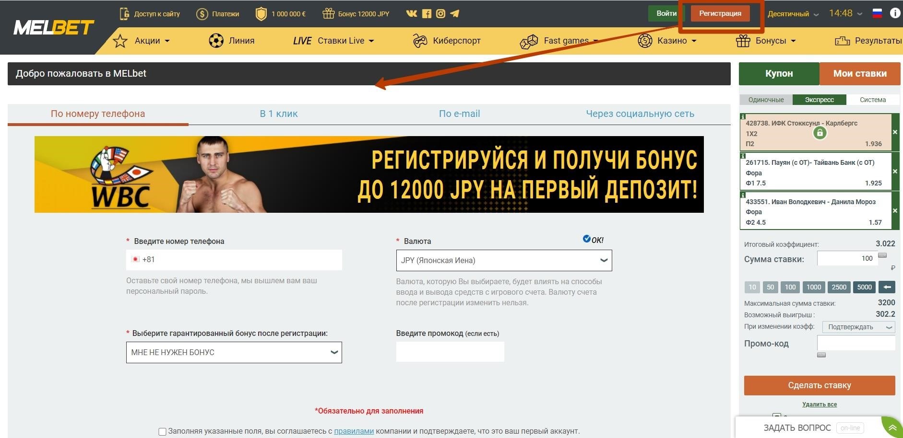903x438 pixels.
Task: Open the Мои ставки tab
Action: tap(860, 73)
